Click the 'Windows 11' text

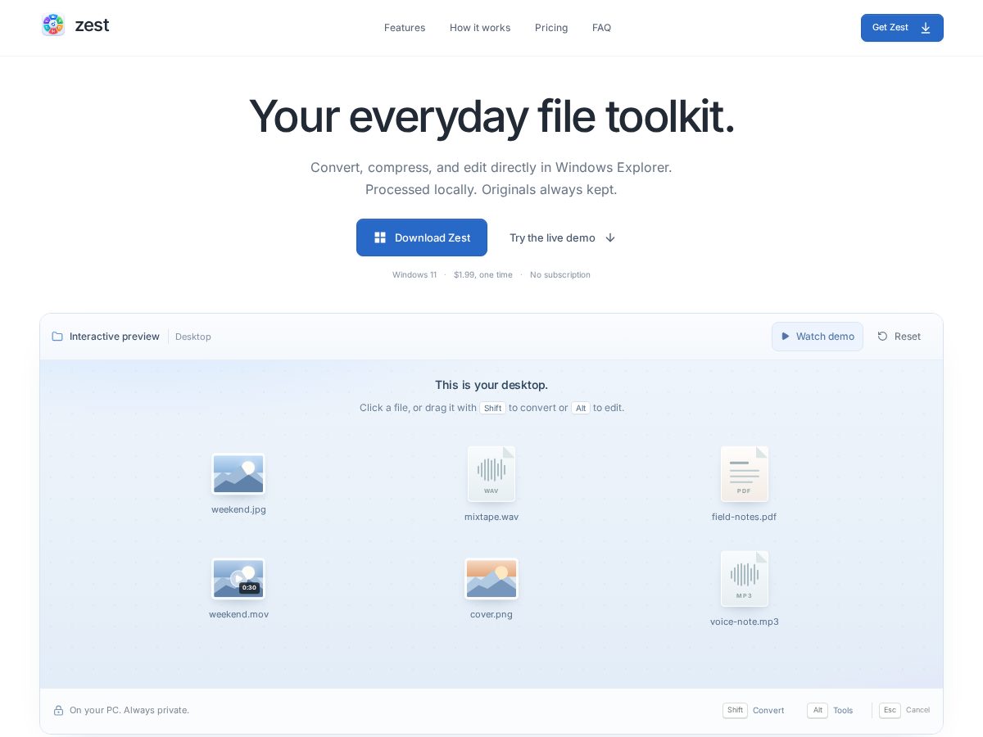(414, 275)
